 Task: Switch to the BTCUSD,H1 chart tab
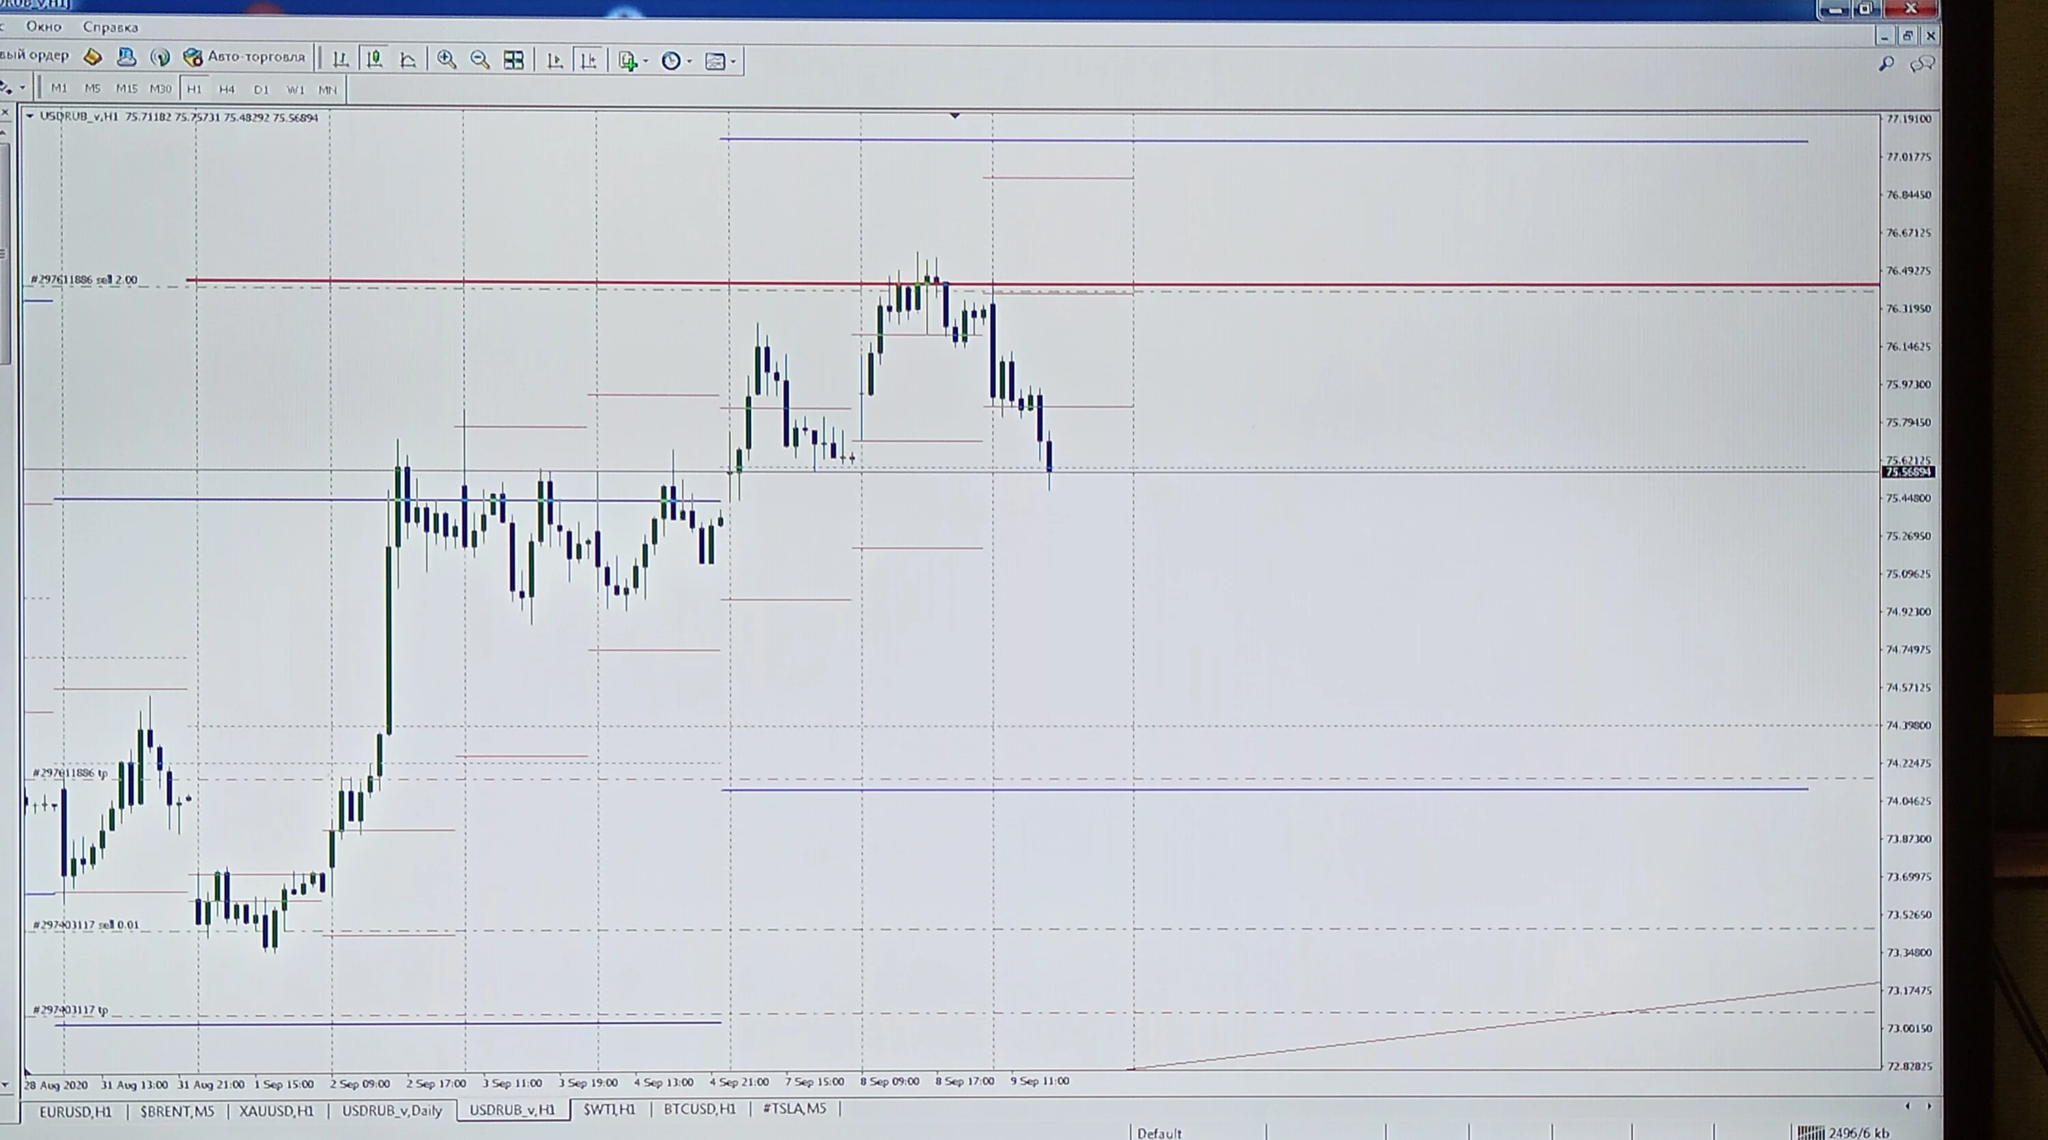(x=700, y=1109)
